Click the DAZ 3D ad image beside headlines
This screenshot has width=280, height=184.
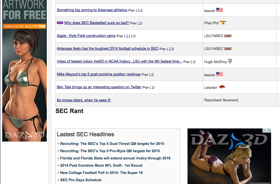229,156
